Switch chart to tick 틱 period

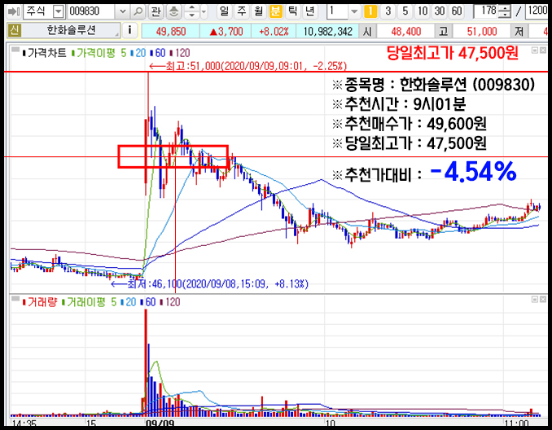pos(292,11)
